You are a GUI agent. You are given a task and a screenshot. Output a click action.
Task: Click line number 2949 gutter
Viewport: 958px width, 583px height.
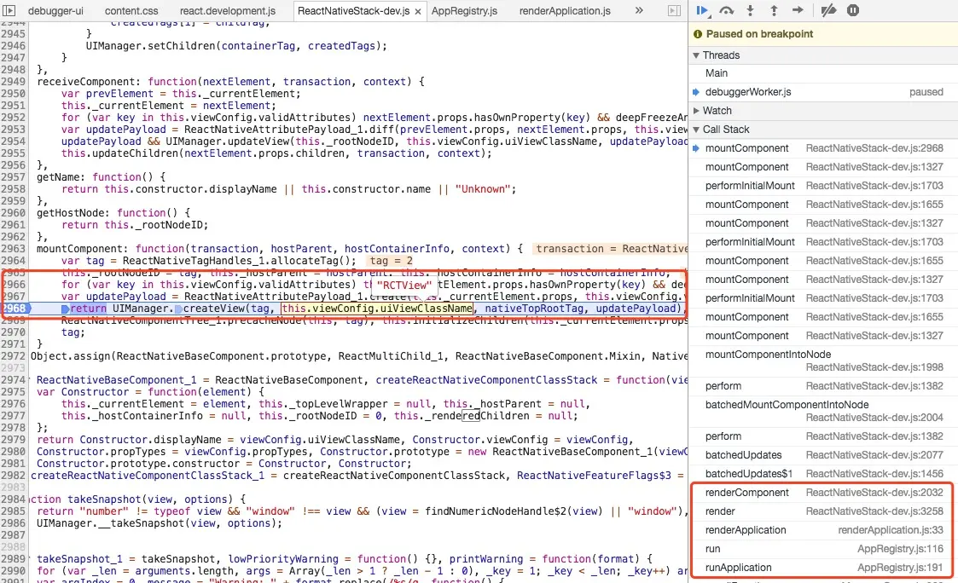click(x=14, y=82)
